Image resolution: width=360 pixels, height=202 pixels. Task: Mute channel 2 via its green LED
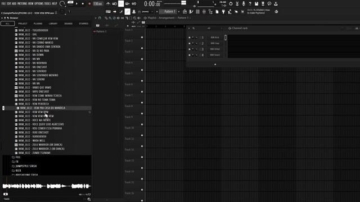click(x=190, y=43)
